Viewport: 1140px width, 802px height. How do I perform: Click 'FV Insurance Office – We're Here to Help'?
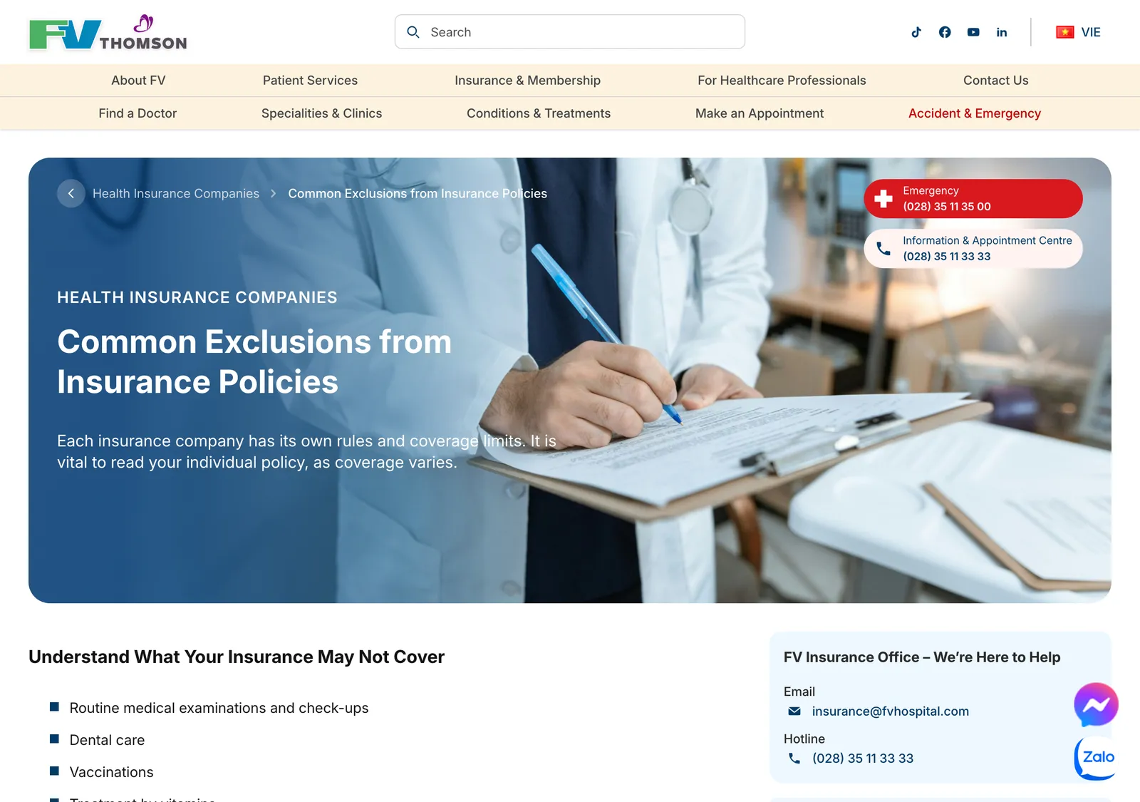pos(922,657)
